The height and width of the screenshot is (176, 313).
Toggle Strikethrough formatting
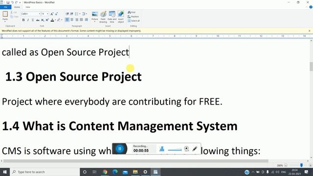[x=38, y=20]
